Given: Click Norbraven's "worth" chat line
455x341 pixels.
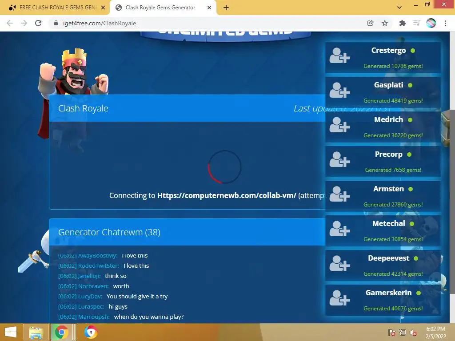Looking at the screenshot, I should point(93,286).
